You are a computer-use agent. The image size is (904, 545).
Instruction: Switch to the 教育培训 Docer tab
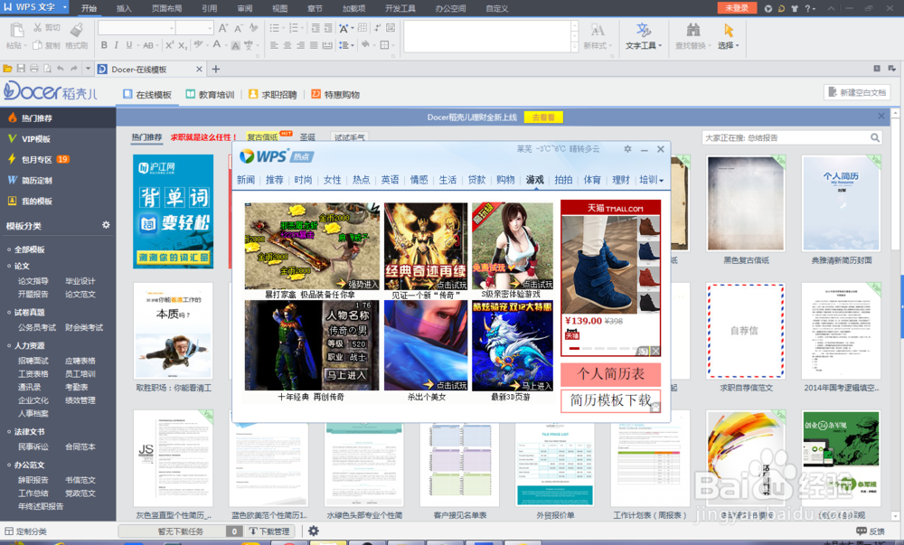coord(210,95)
